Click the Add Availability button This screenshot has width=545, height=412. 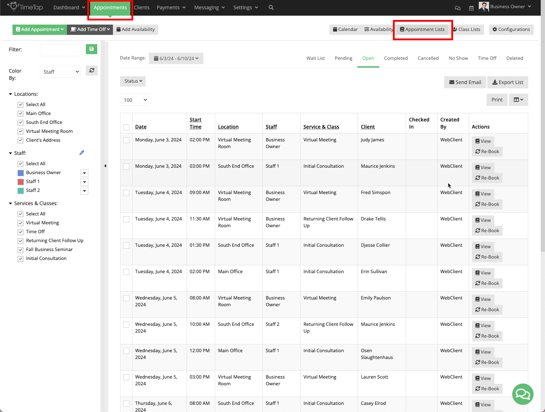click(x=135, y=29)
